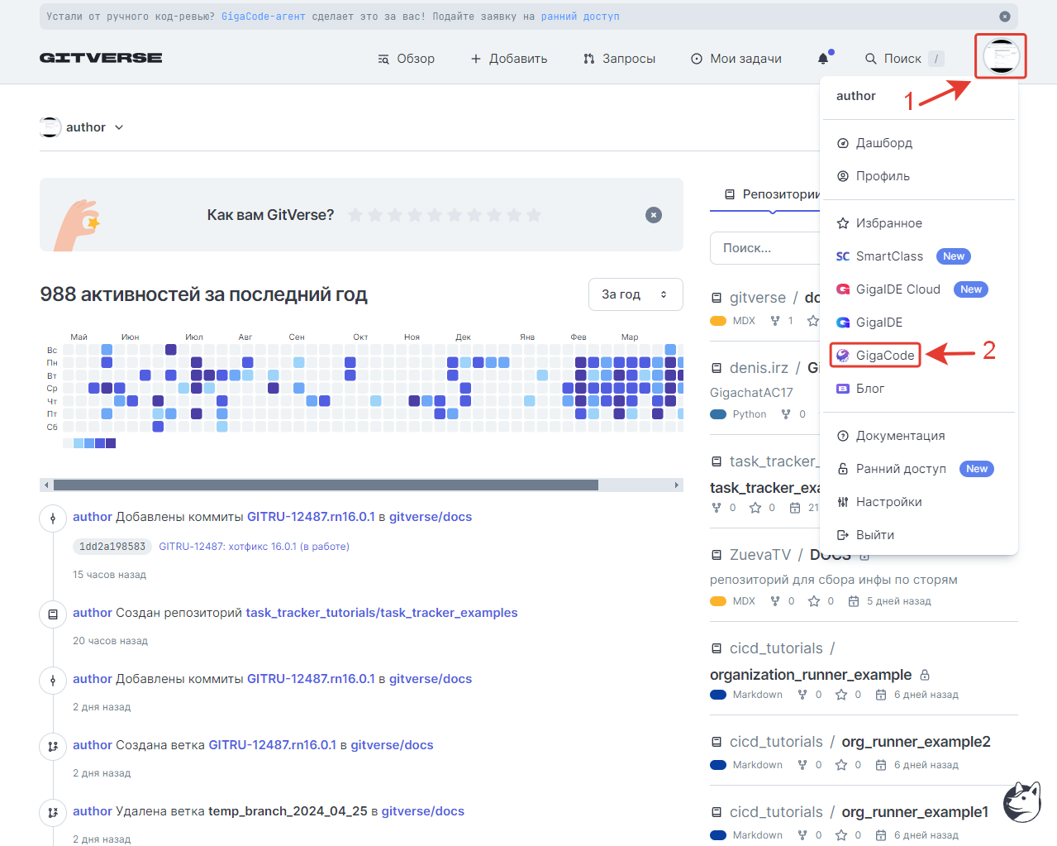Click commit icon beside first 'Добавлены коммиты' activity
Viewport: 1057px width, 846px height.
coord(53,519)
